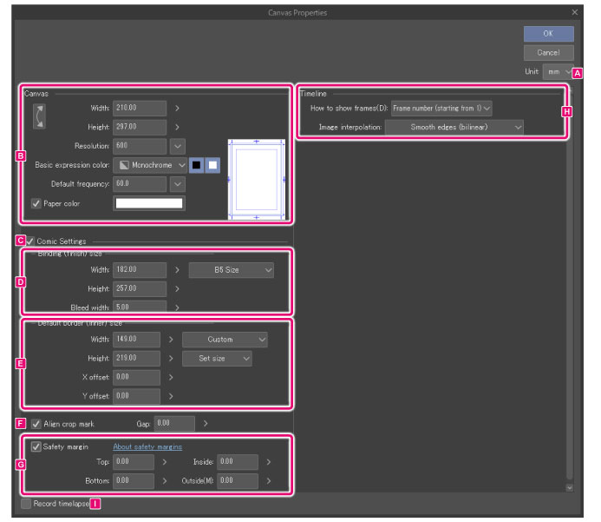The width and height of the screenshot is (601, 522).
Task: Click the Canvas Width input field
Action: [140, 109]
